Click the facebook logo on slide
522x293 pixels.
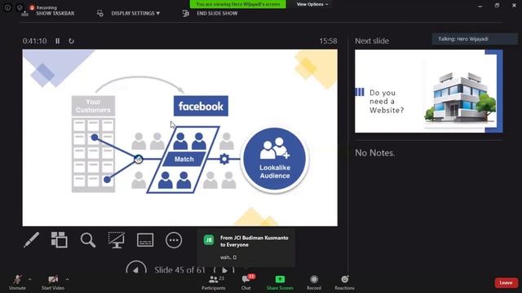click(x=201, y=106)
